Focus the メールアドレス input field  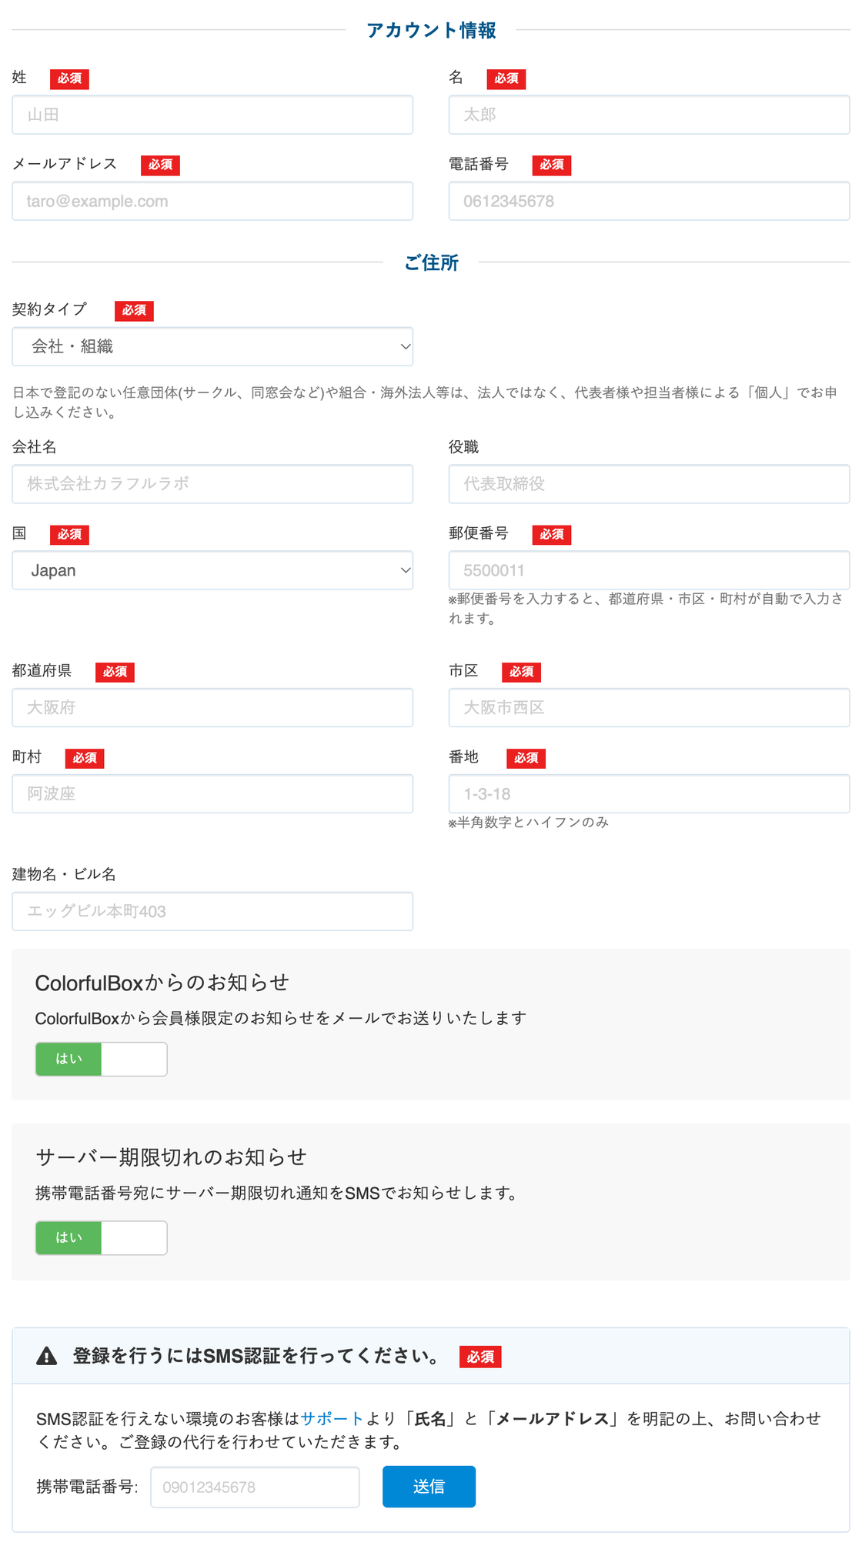point(212,201)
